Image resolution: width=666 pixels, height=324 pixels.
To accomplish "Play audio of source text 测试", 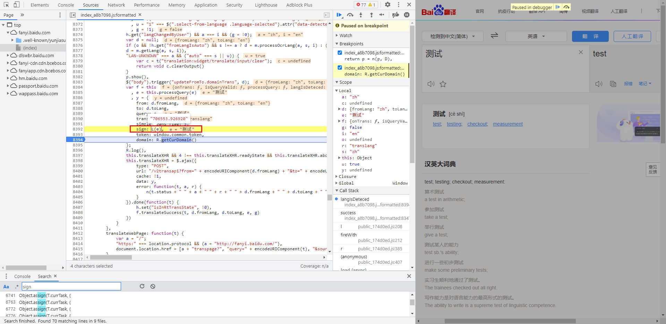I will coord(431,84).
